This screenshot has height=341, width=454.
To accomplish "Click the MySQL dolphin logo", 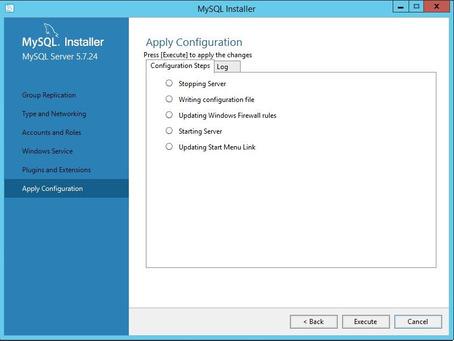I will click(x=51, y=30).
